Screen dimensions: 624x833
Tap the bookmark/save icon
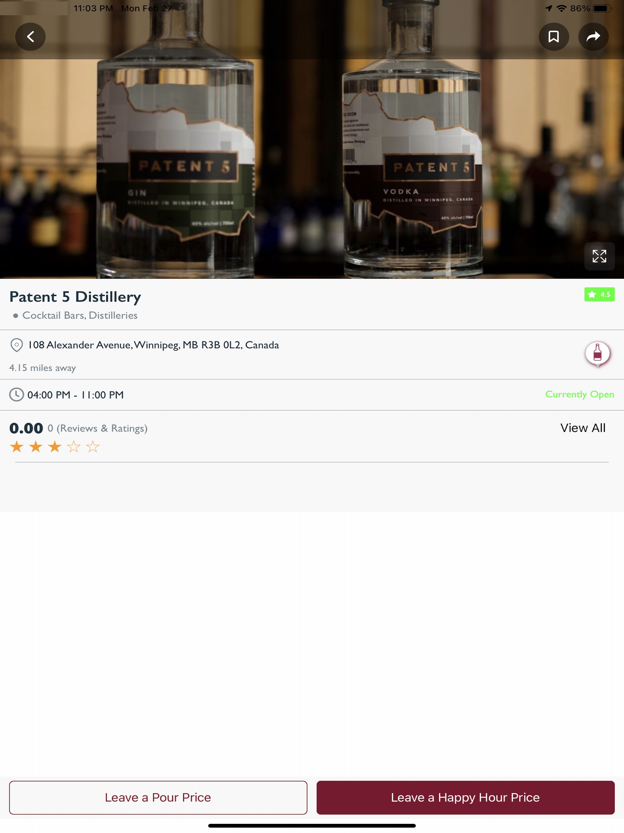click(x=553, y=37)
